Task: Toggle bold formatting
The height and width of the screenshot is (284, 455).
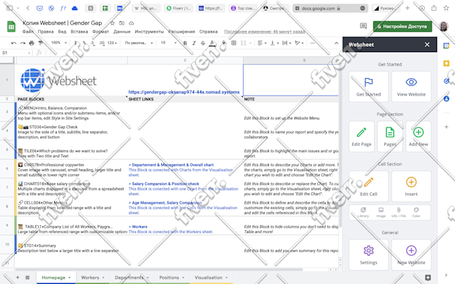Action: click(x=185, y=43)
